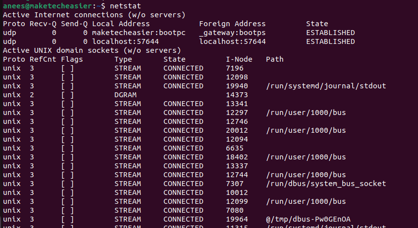
Task: Click the Flags column header
Action: coord(72,59)
